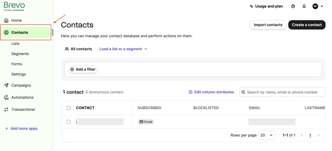Focus the search by name, email field

(282, 92)
